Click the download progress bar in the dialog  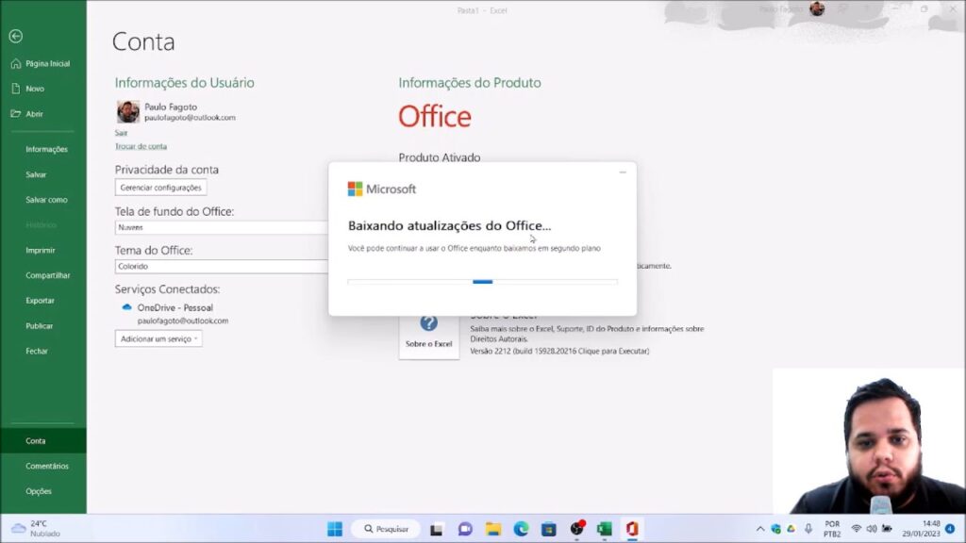(x=482, y=281)
